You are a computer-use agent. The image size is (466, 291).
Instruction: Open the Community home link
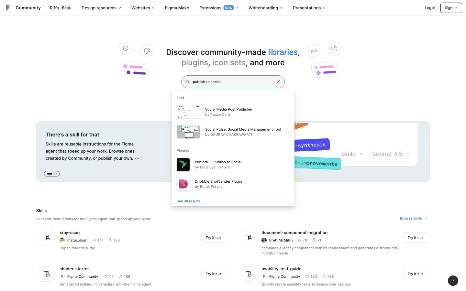click(x=28, y=8)
